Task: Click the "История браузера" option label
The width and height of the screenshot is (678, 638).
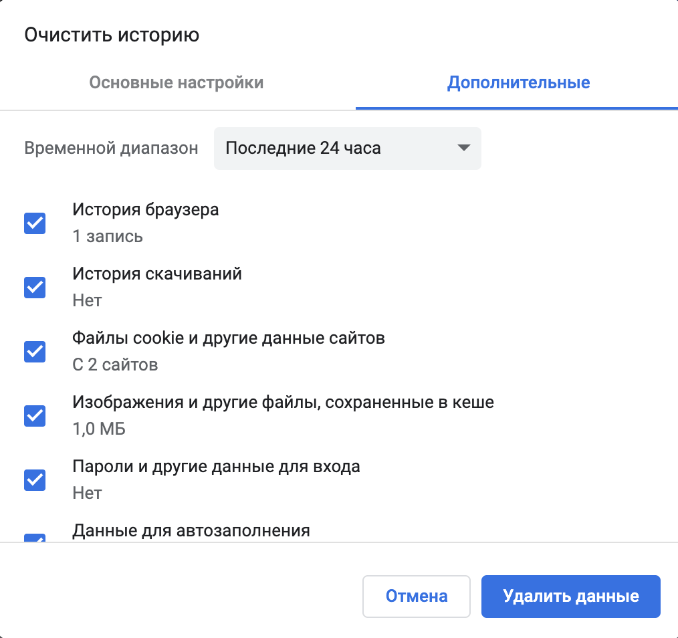Action: pyautogui.click(x=144, y=209)
